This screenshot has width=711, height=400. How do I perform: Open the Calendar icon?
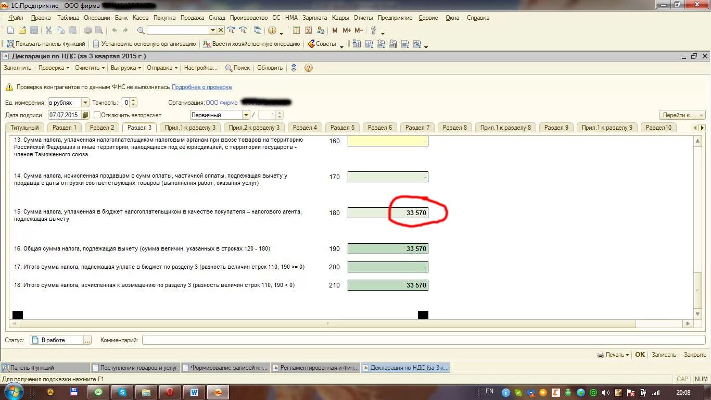point(308,31)
